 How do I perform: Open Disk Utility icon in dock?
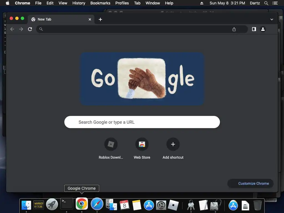click(215, 205)
